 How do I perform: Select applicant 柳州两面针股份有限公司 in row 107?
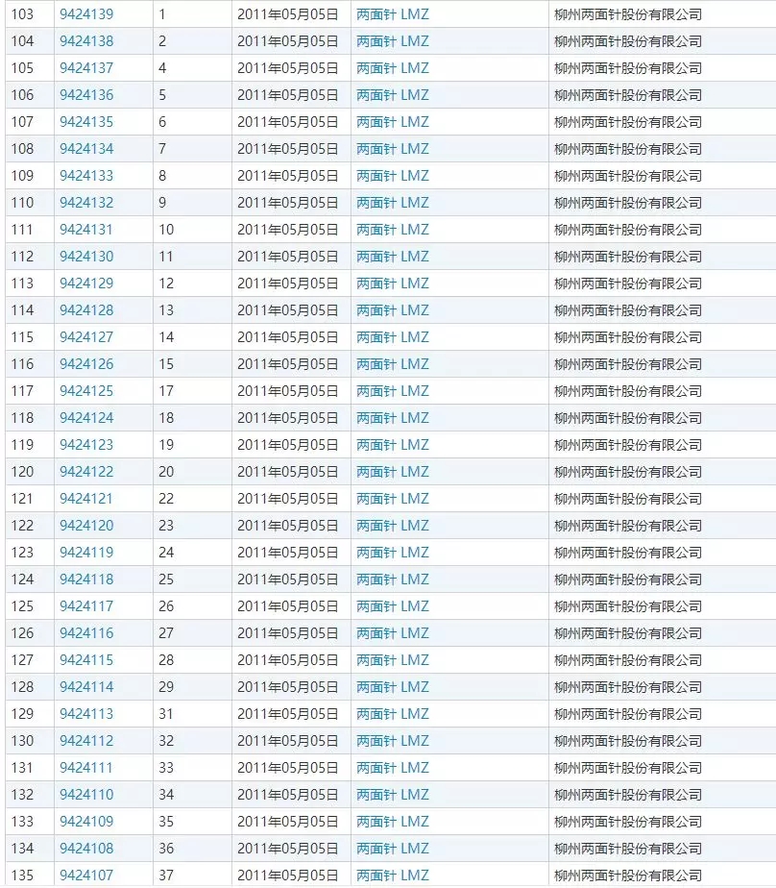[628, 122]
